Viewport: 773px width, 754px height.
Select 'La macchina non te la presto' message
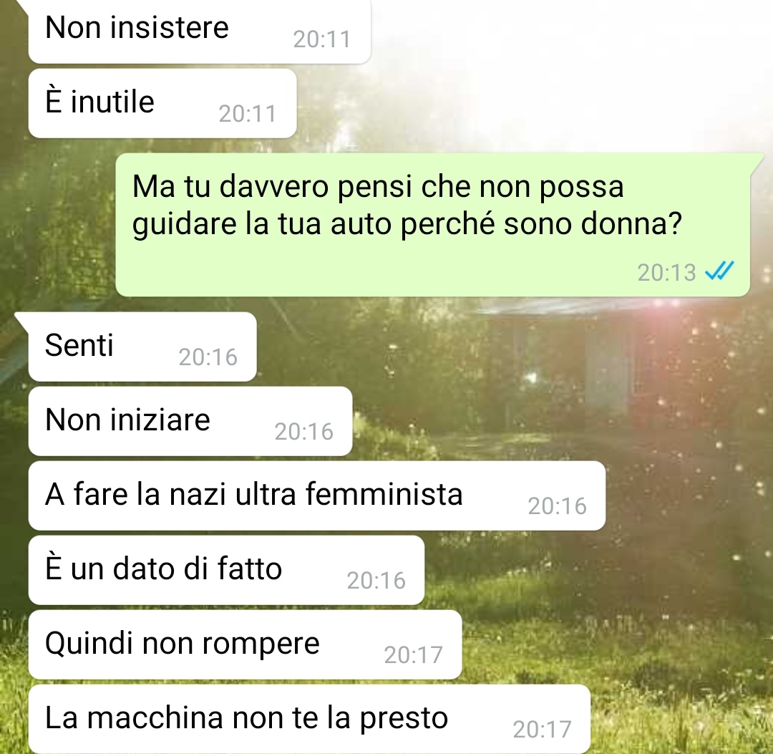click(x=309, y=719)
